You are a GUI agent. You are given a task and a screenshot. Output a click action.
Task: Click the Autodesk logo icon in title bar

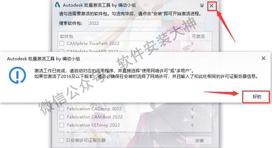click(x=58, y=5)
